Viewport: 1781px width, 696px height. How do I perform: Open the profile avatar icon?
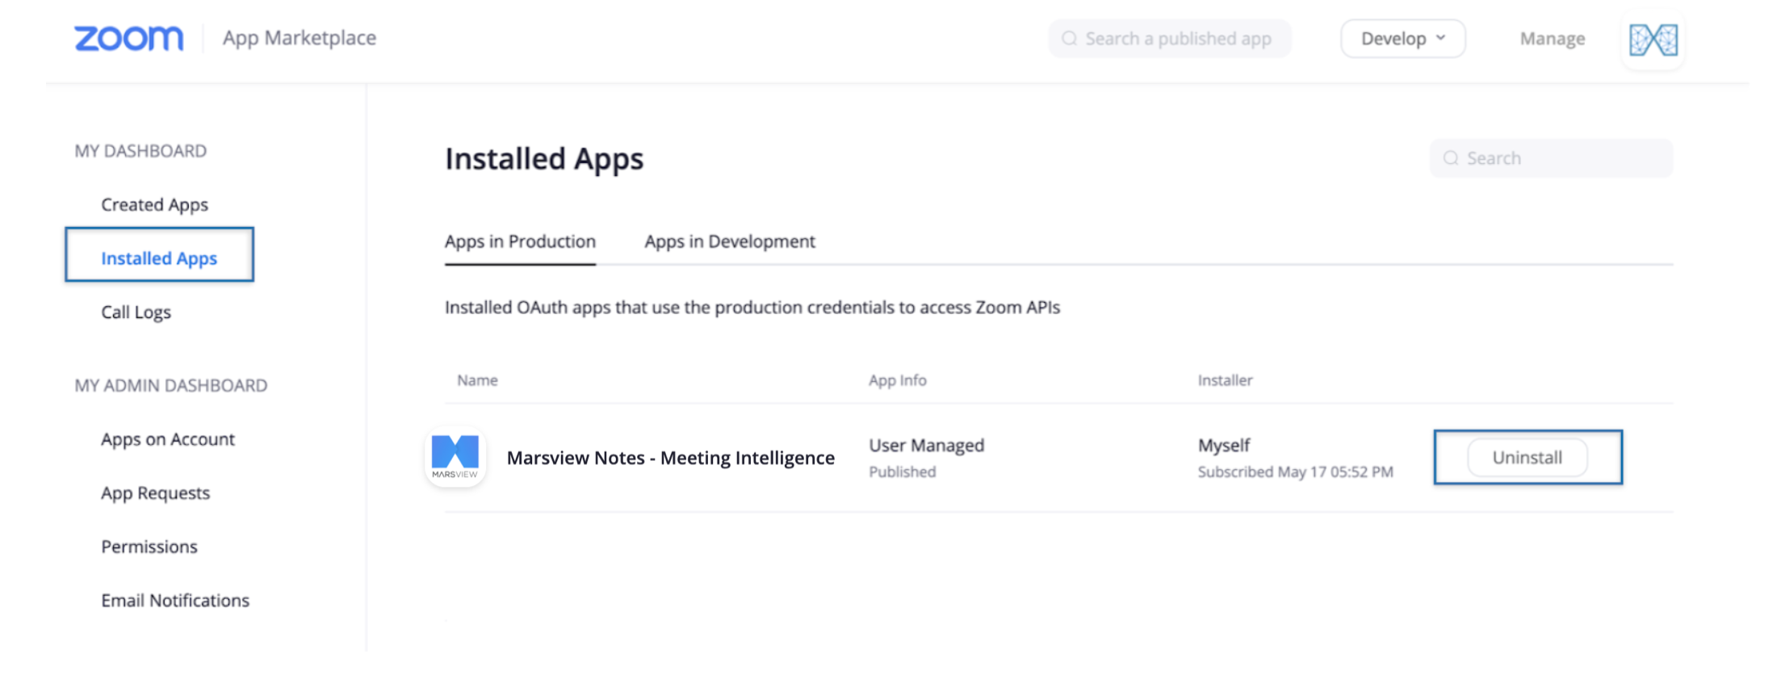click(1653, 40)
